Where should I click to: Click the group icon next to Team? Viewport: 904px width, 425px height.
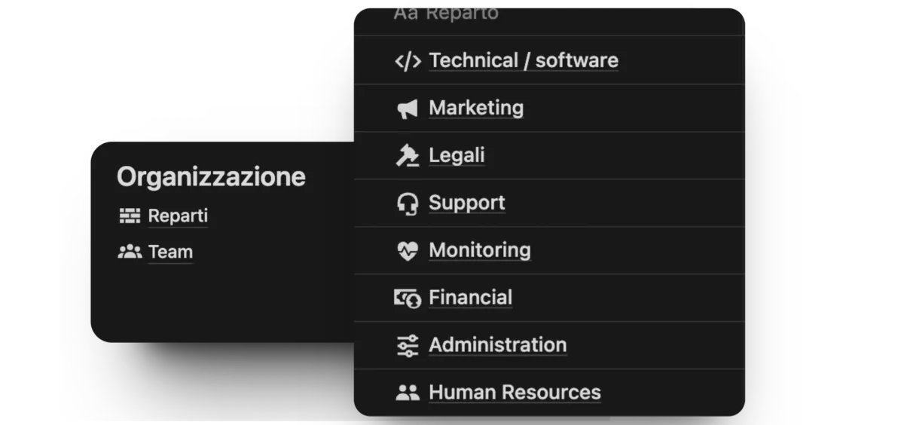point(130,252)
